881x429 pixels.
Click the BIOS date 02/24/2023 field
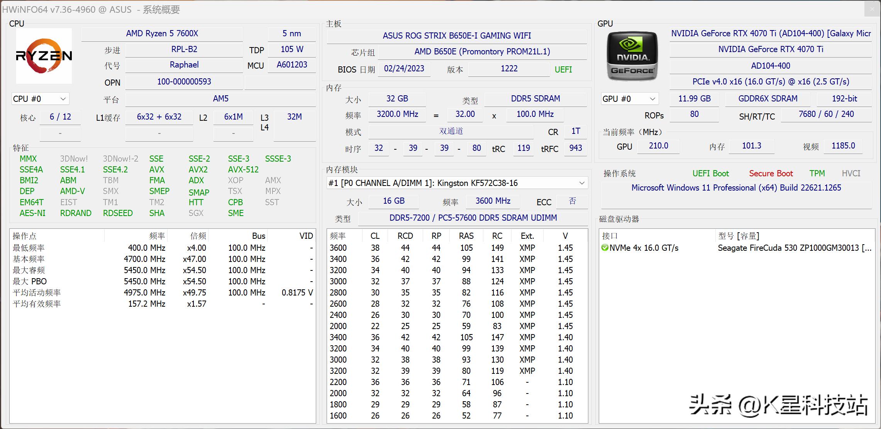click(404, 69)
